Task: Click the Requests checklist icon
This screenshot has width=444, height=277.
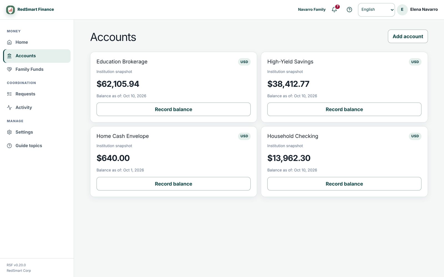Action: click(9, 94)
